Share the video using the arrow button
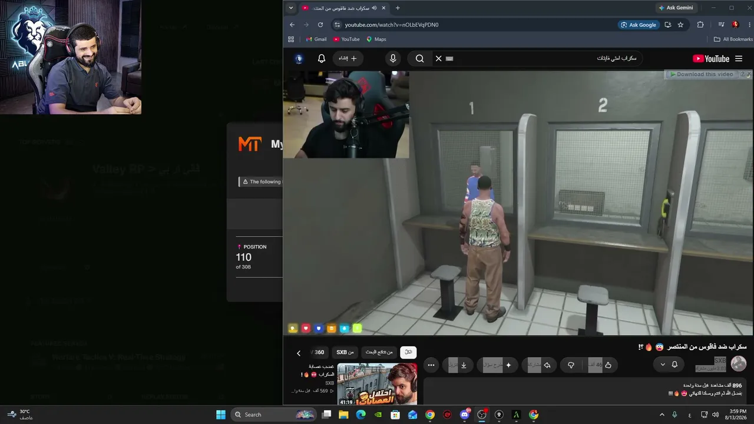754x424 pixels. pos(540,365)
